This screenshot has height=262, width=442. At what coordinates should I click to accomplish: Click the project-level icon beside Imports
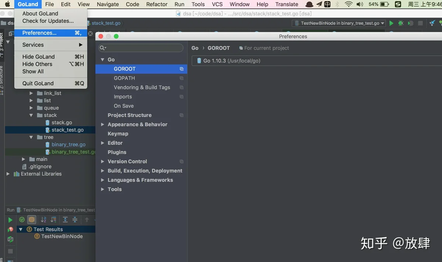(182, 97)
